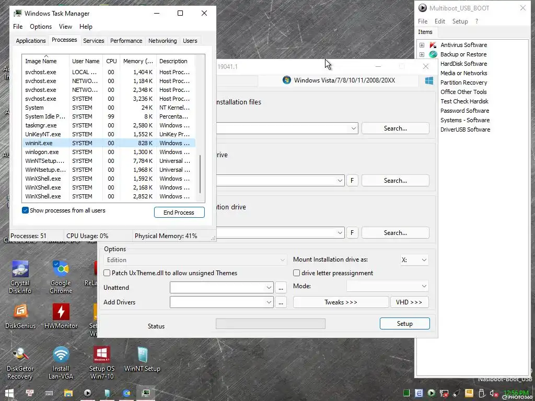Select Setup OS Win7-10 desktop icon
Viewport: 535px width, 401px height.
coord(102,363)
